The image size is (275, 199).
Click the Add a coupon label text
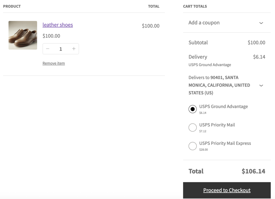tap(204, 23)
